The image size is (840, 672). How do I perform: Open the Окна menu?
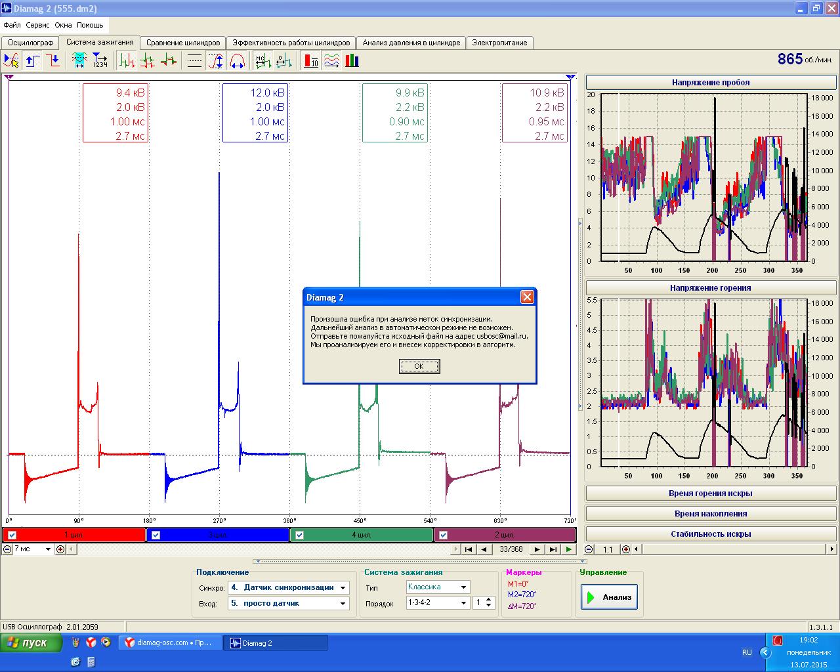tap(63, 25)
